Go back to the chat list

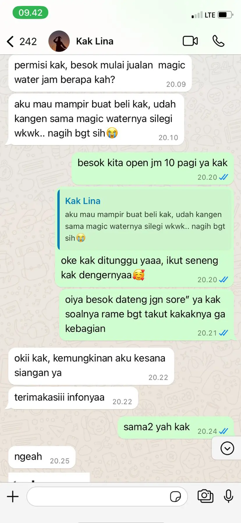10,41
